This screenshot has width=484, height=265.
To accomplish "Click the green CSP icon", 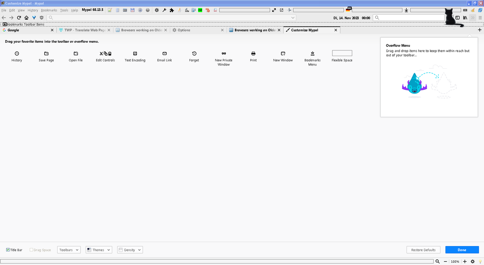I will pos(200,10).
